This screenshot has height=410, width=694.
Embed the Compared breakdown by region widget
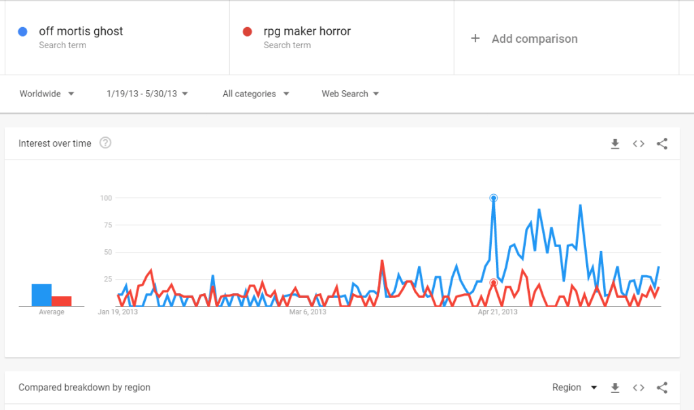tap(638, 388)
